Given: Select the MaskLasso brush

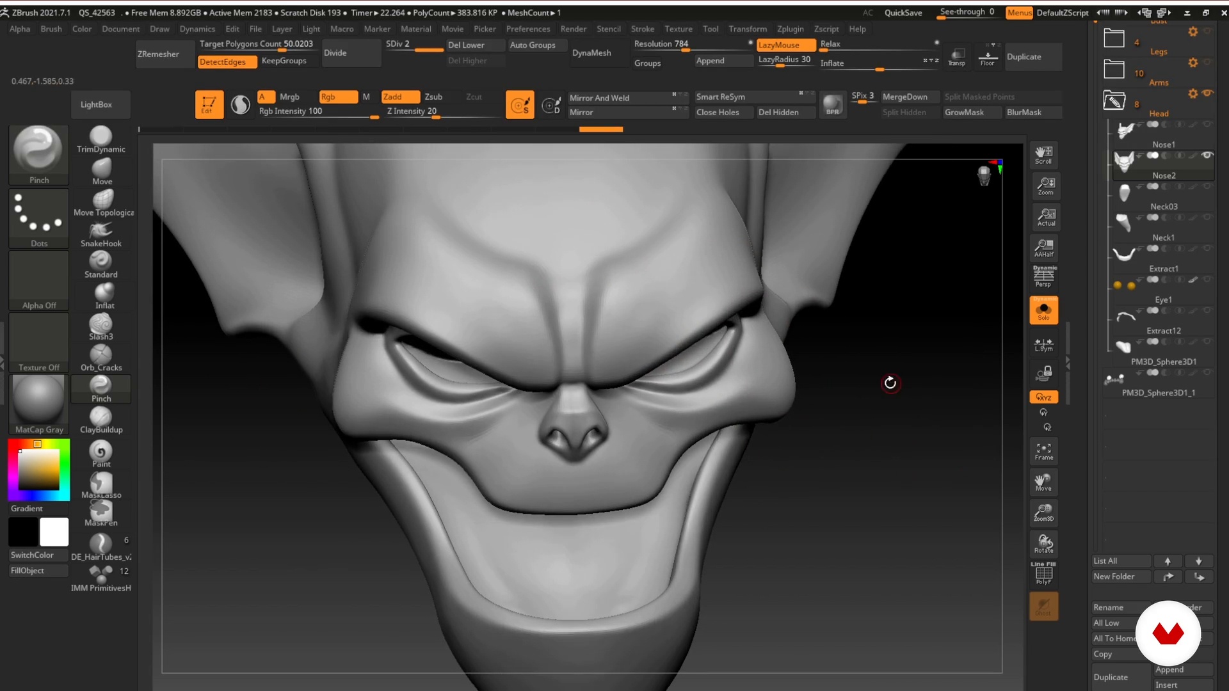Looking at the screenshot, I should pos(101,485).
